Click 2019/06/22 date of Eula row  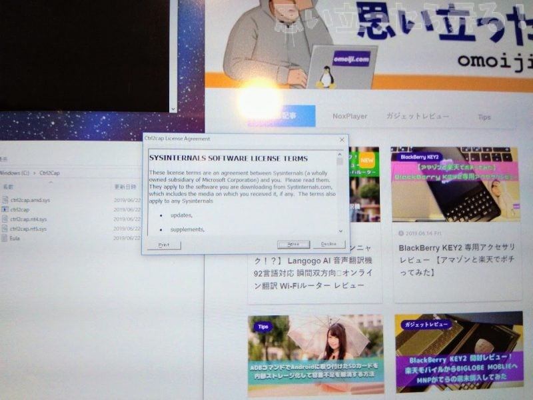pyautogui.click(x=127, y=238)
